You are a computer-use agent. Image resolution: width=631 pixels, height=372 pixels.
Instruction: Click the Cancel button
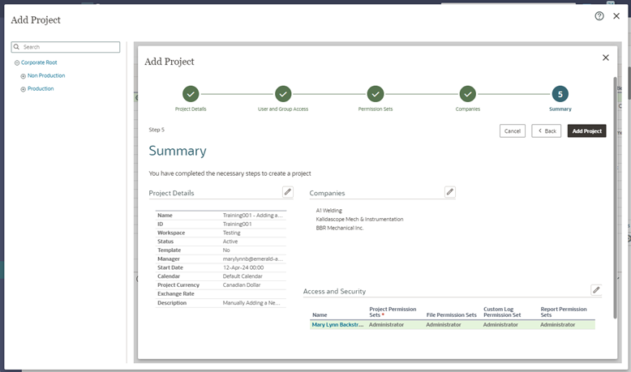pyautogui.click(x=513, y=130)
